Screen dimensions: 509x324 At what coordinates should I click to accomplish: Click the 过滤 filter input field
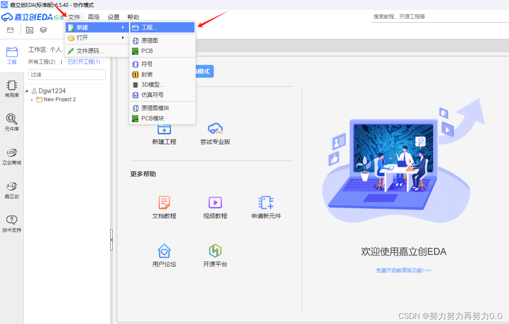[x=67, y=74]
